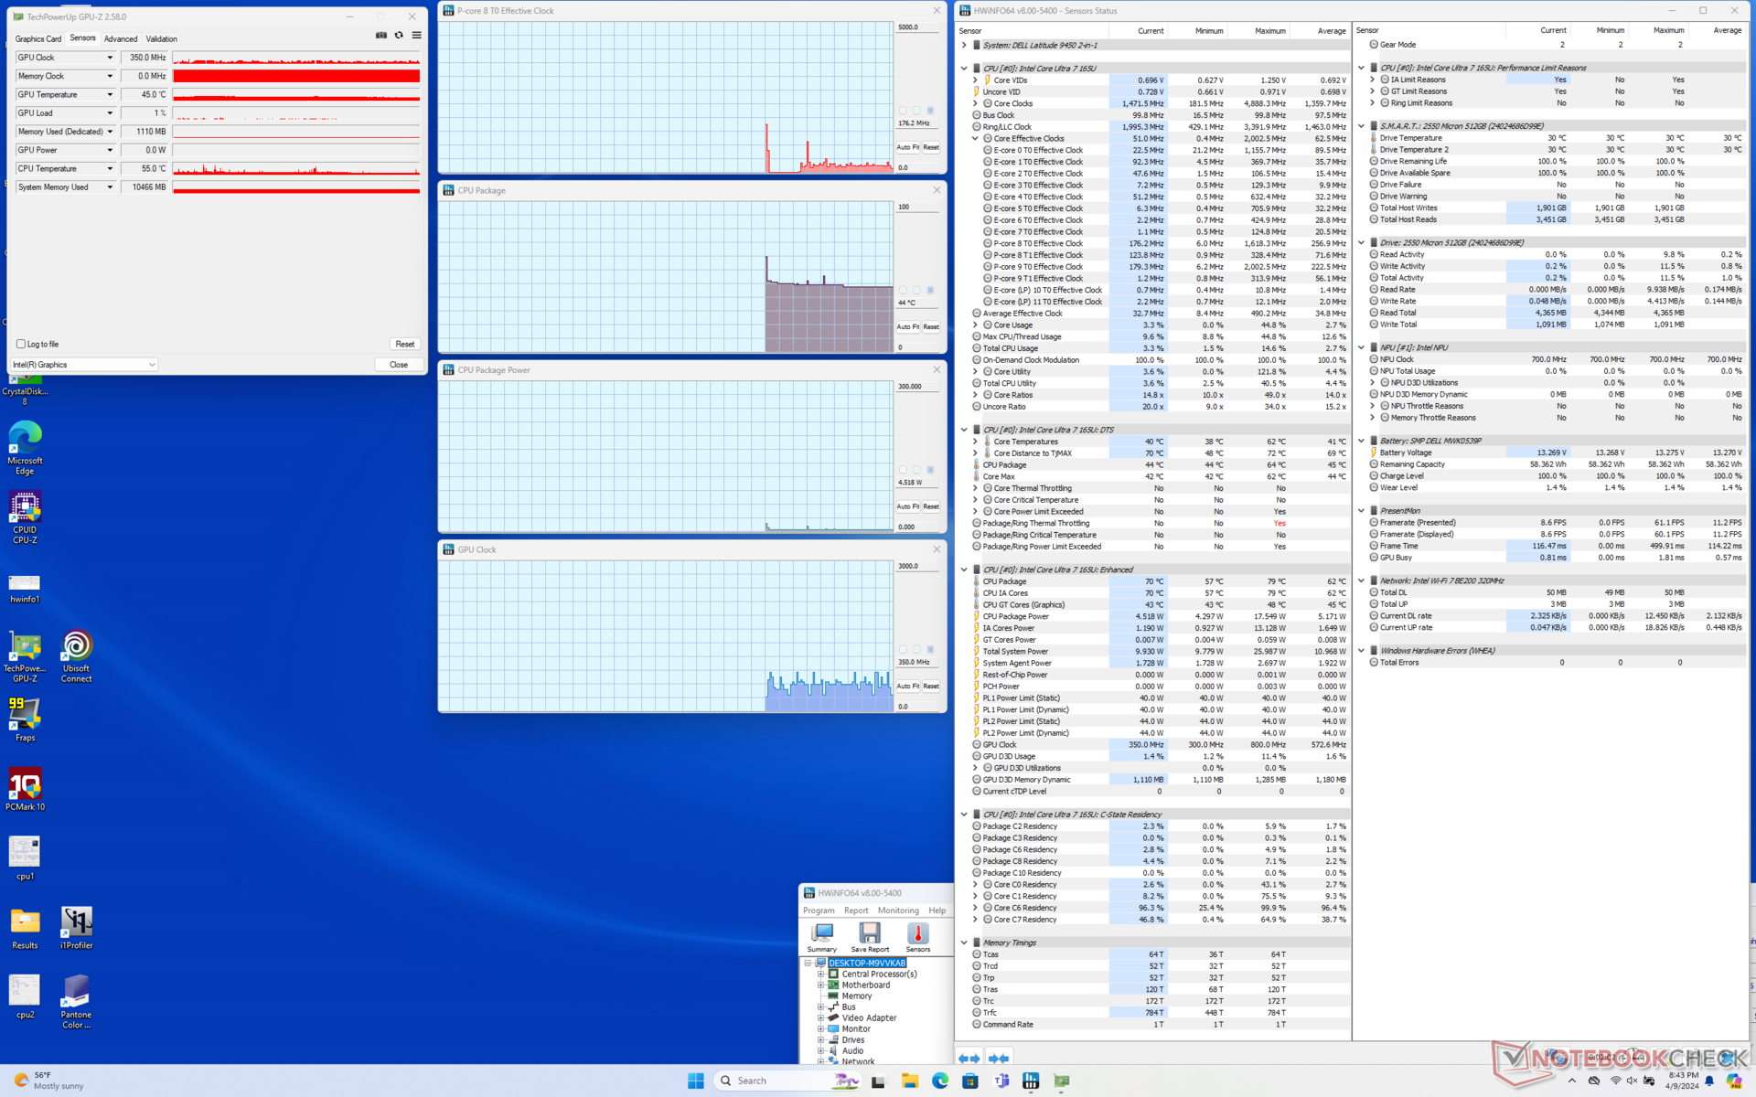
Task: Click the GPU-Z screenshot camera icon
Action: pyautogui.click(x=381, y=36)
